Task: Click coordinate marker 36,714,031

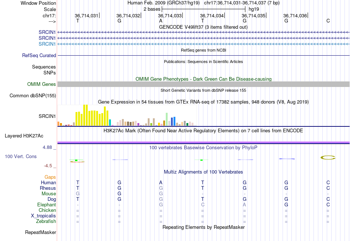Action: [x=86, y=15]
